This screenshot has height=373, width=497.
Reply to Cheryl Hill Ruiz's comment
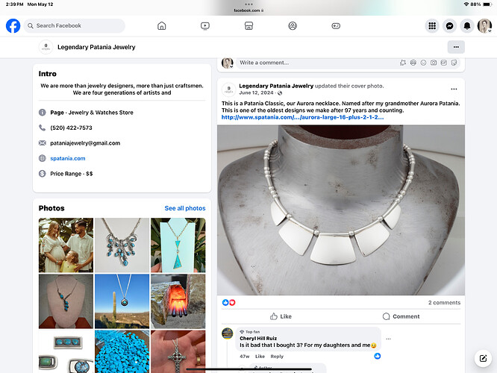coord(277,356)
